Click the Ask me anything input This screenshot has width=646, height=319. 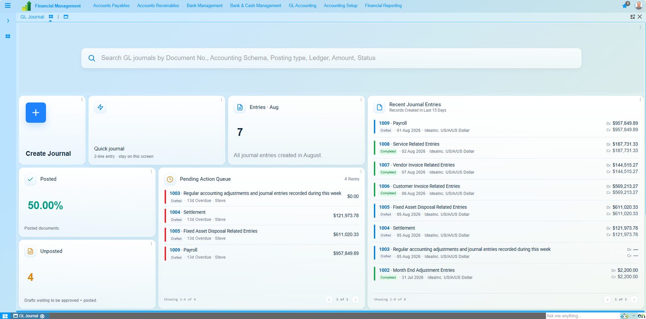pos(583,316)
